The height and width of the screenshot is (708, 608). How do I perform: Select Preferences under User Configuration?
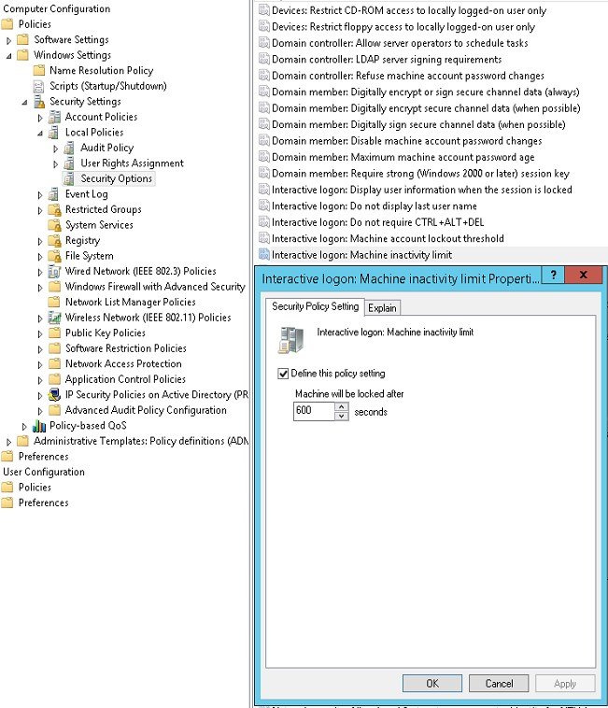43,503
